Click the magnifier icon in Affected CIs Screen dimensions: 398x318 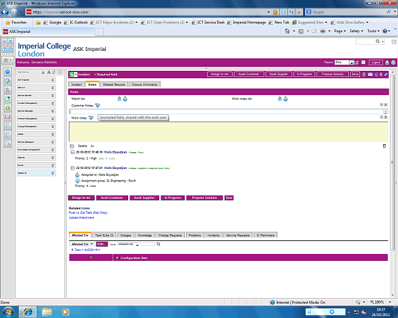click(x=159, y=244)
